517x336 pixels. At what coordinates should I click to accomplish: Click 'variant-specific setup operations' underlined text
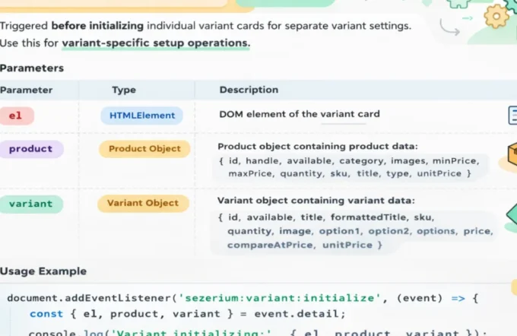coord(156,43)
